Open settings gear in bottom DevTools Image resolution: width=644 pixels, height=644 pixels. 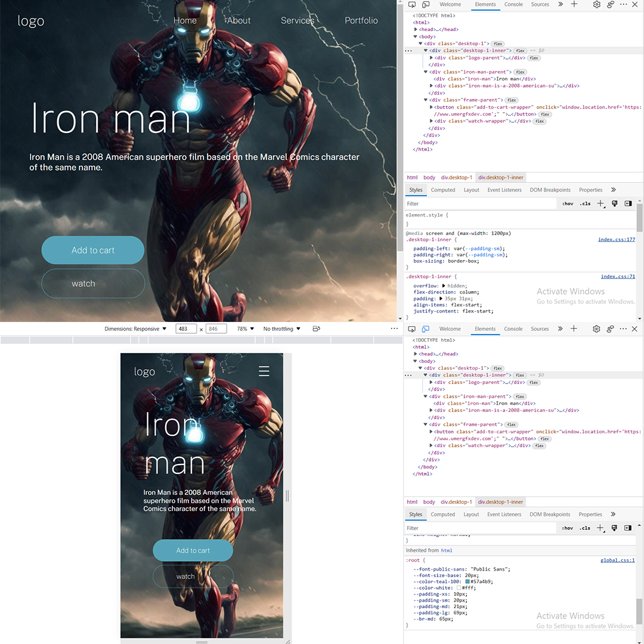597,329
